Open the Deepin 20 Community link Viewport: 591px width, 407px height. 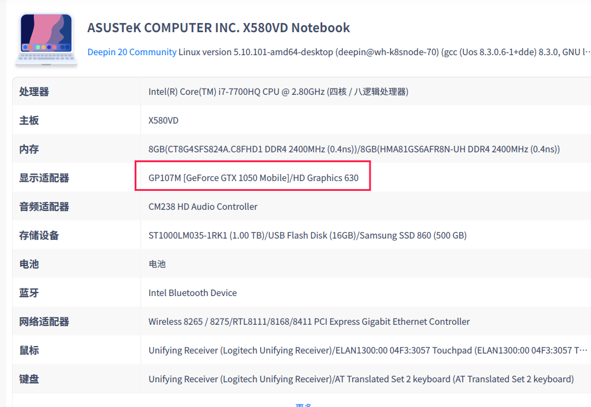(132, 52)
